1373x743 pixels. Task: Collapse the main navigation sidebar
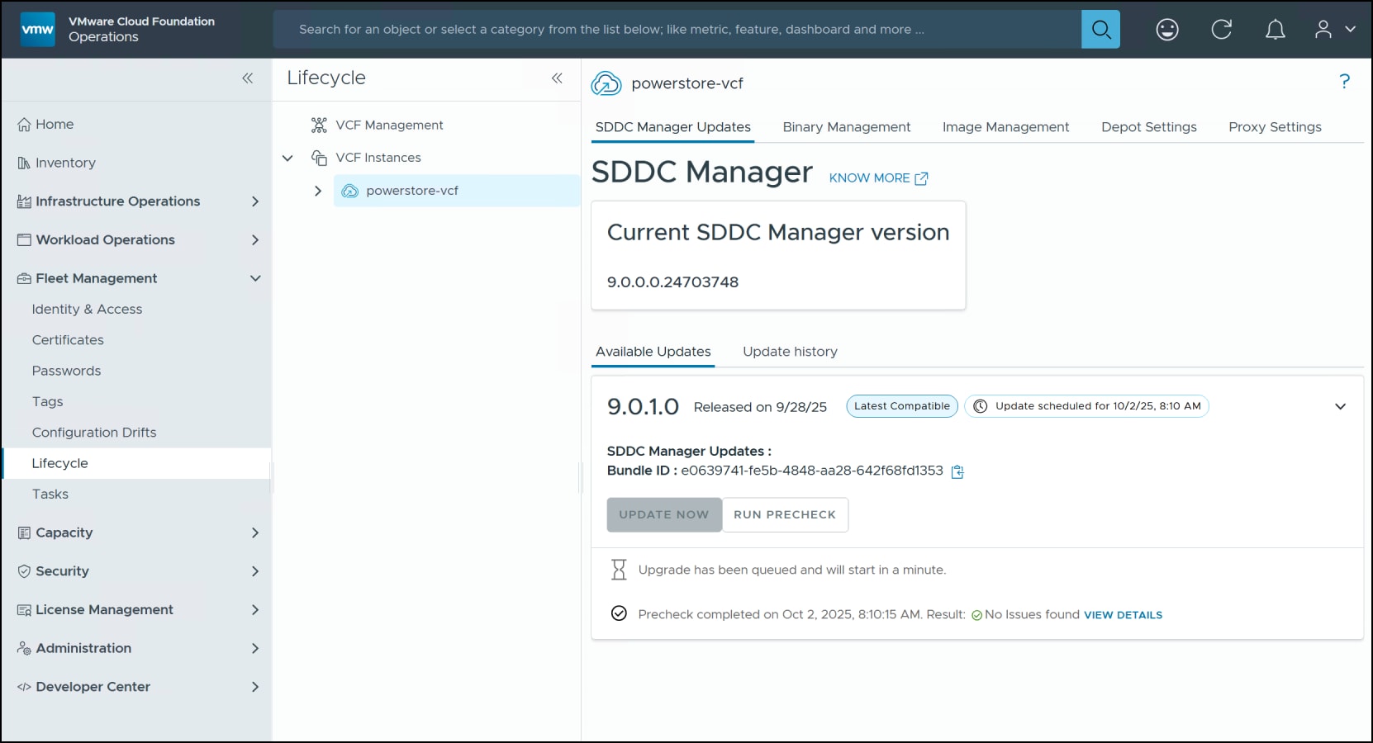[x=247, y=78]
